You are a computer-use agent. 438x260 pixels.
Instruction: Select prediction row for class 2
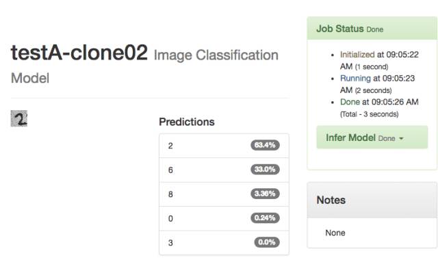tap(224, 146)
